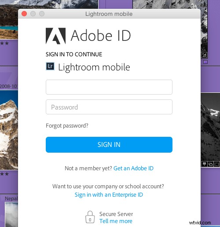This screenshot has width=220, height=227.
Task: Click the email address input field
Action: 109,87
